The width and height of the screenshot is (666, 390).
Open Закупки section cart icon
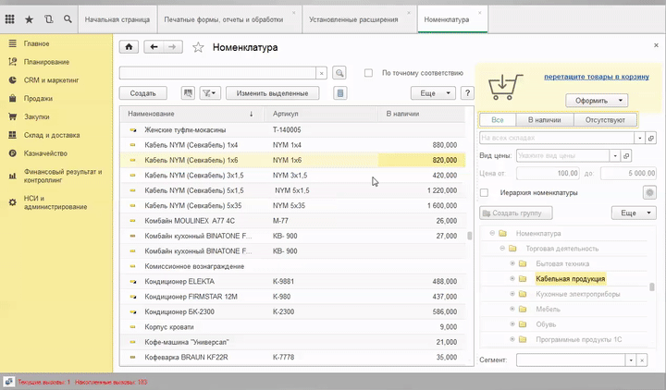tap(12, 116)
